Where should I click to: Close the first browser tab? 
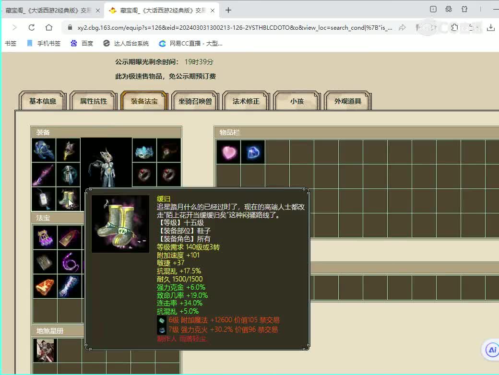click(x=98, y=11)
